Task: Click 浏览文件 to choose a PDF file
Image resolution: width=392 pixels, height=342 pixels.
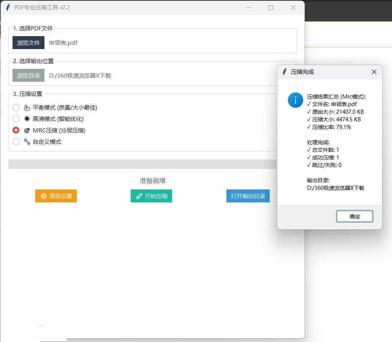Action: pyautogui.click(x=28, y=43)
